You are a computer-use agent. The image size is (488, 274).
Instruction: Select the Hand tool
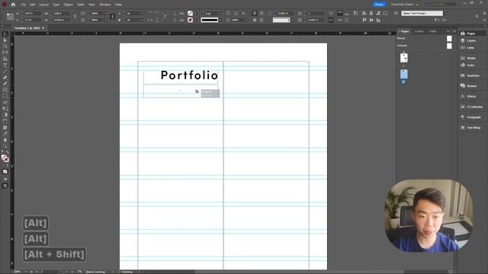coord(5,140)
